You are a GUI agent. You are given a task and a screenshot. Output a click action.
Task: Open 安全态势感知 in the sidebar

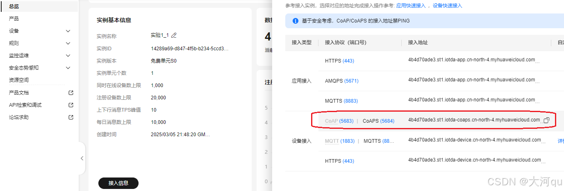point(24,68)
